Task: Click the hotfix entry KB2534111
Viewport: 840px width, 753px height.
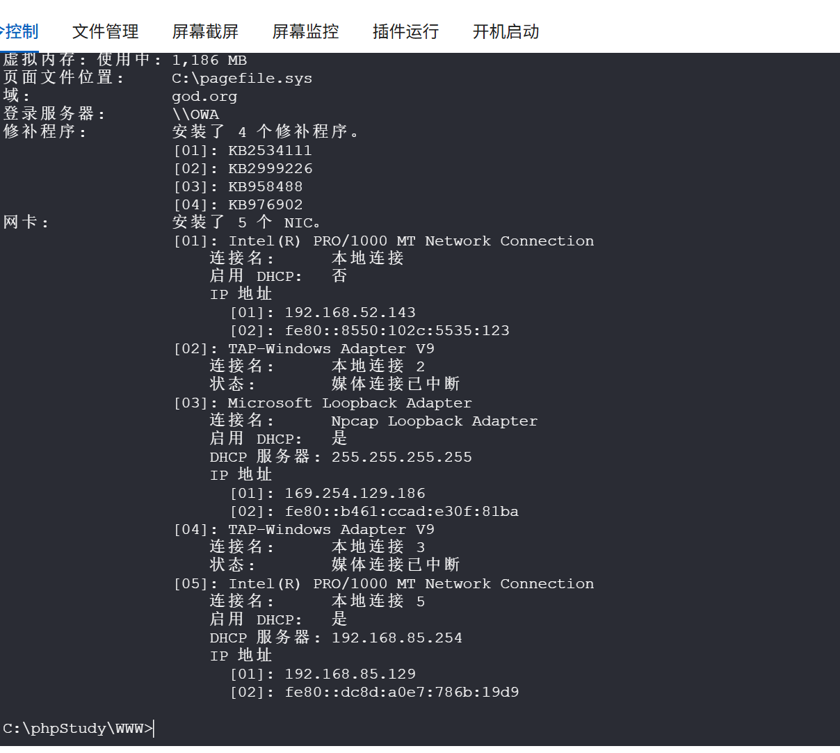Action: click(x=270, y=151)
